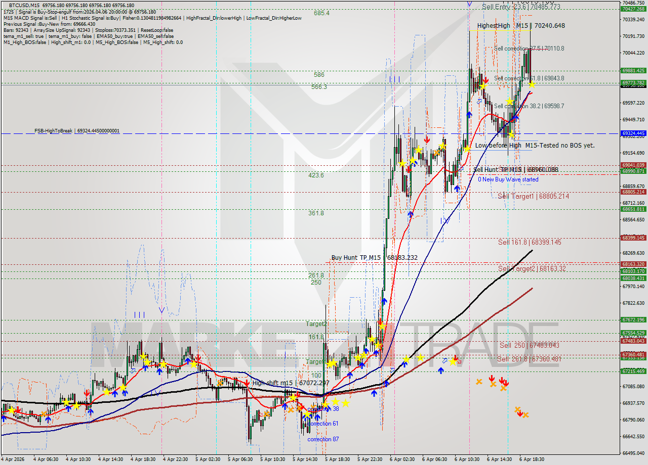Select the blue 69324.445 price label
This screenshot has width=648, height=465.
[x=634, y=134]
